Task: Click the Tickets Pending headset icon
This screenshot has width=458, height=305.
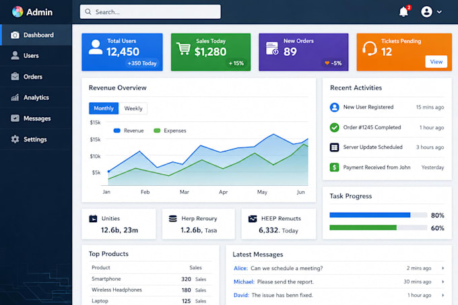Action: pyautogui.click(x=370, y=48)
